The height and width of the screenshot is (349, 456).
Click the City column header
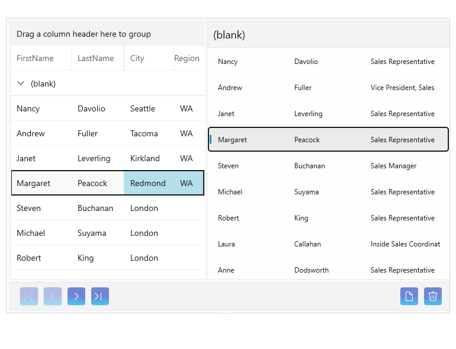[149, 58]
